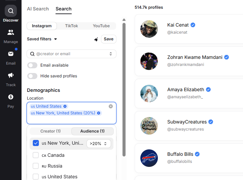Screen dimensions: 243x180
Task: Remove the New York (20%) location chip
Action: point(99,113)
